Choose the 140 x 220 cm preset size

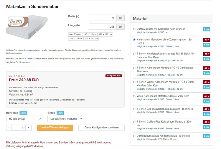(x=90, y=34)
